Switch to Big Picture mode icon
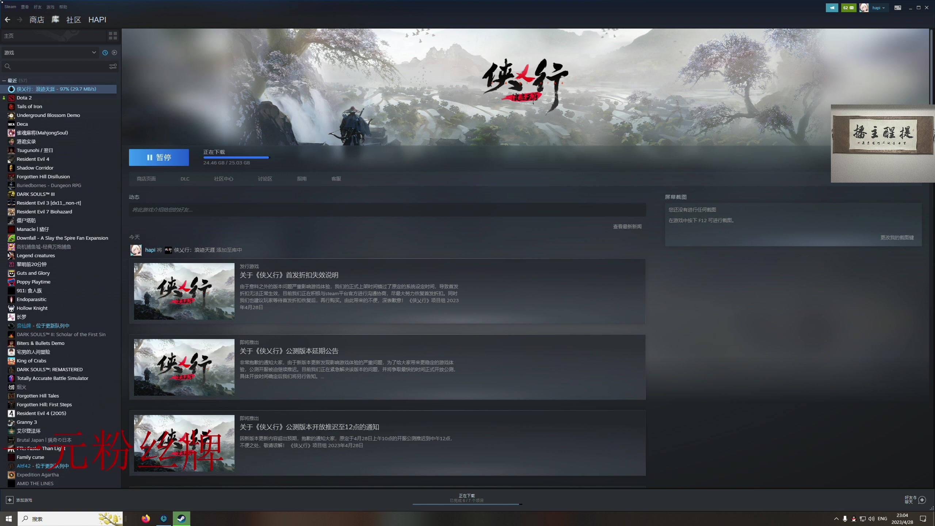The height and width of the screenshot is (526, 935). point(897,8)
